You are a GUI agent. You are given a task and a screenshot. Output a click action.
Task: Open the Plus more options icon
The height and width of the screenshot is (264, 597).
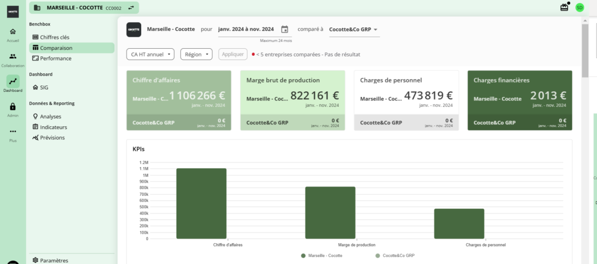[13, 131]
